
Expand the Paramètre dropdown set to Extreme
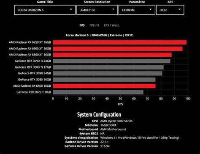(x=137, y=10)
